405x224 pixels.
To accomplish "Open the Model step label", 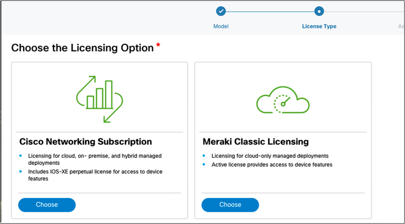I will point(221,26).
